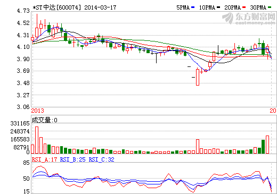Click the 15 RSI axis label
This screenshot has width=277, height=194.
click(26, 191)
